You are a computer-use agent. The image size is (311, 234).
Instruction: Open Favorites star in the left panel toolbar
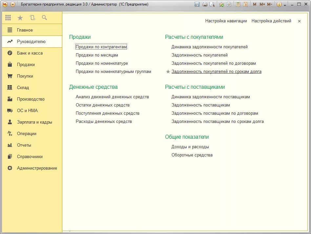(x=20, y=18)
